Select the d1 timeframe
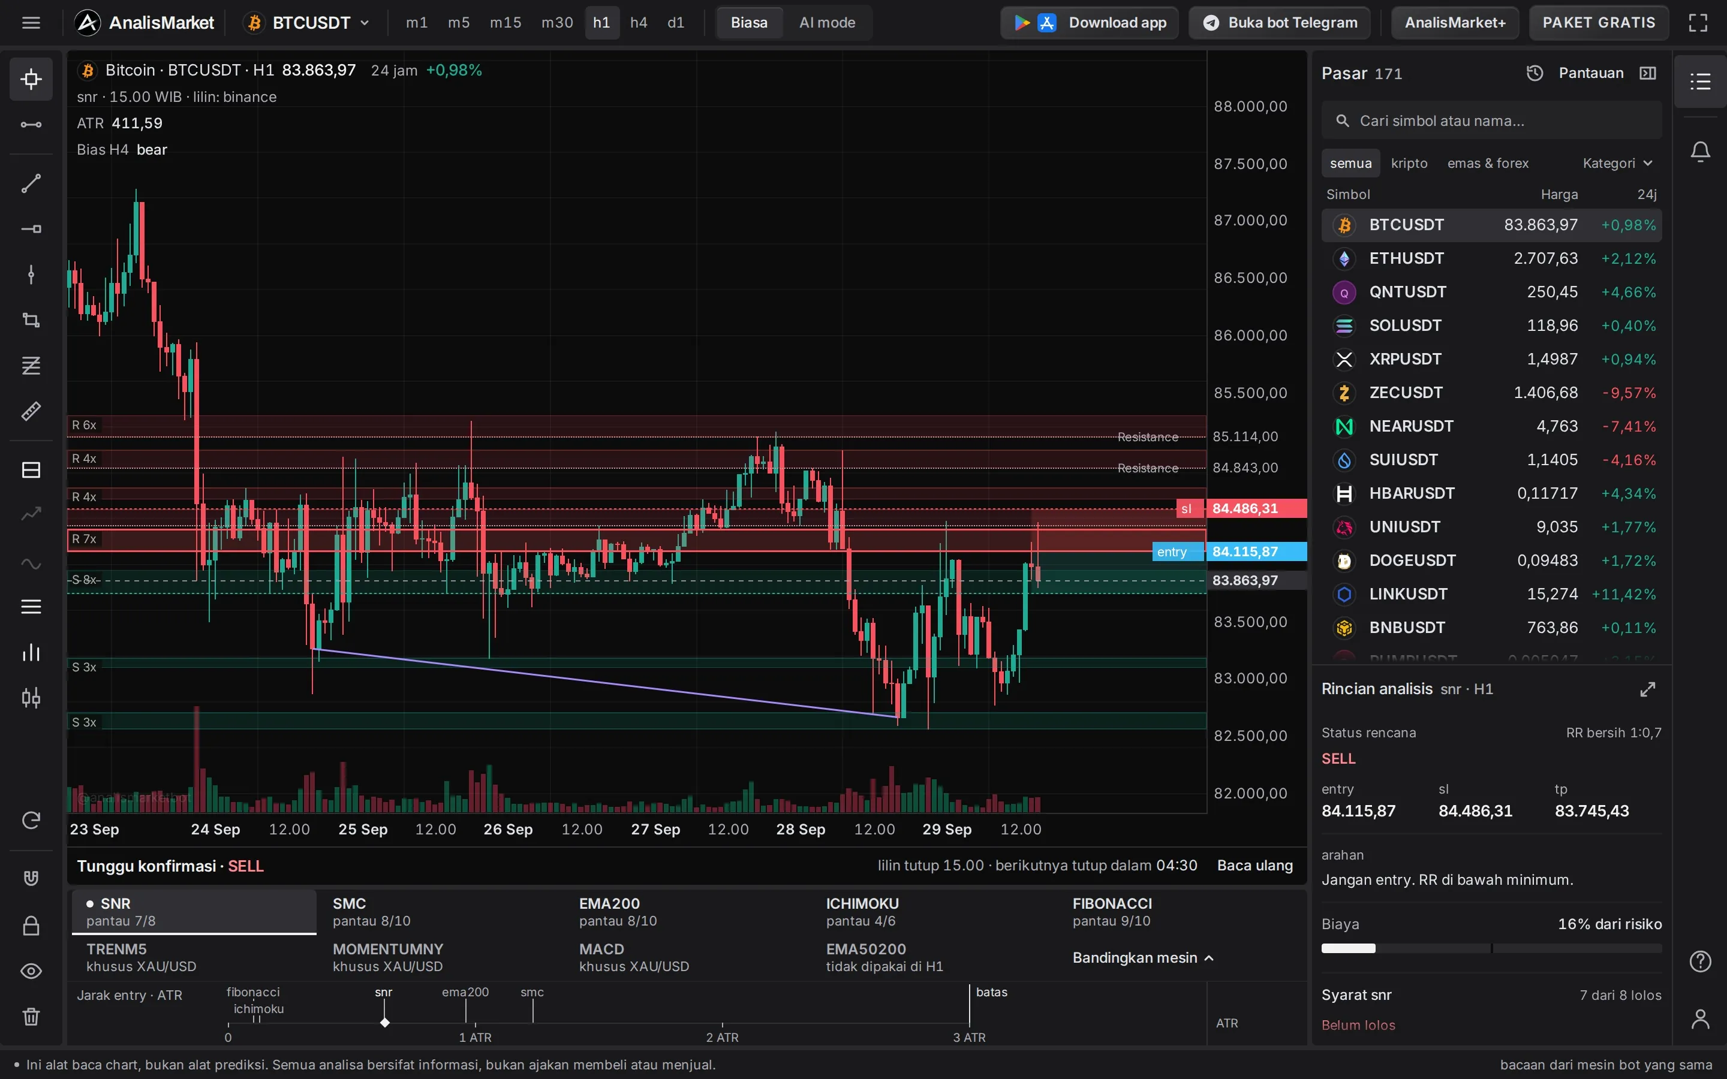1727x1079 pixels. click(x=676, y=23)
